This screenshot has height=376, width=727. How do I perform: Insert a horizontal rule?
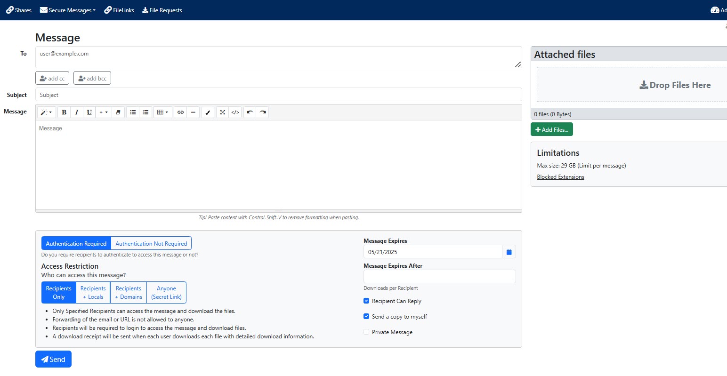(193, 112)
